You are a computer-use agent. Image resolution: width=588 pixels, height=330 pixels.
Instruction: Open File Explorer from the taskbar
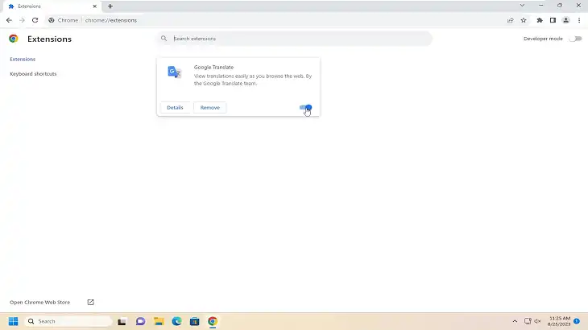click(x=159, y=321)
